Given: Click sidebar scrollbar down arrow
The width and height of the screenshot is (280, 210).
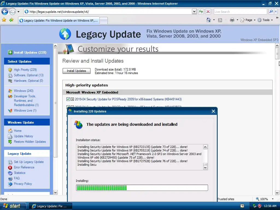Looking at the screenshot, I should pyautogui.click(x=55, y=192).
